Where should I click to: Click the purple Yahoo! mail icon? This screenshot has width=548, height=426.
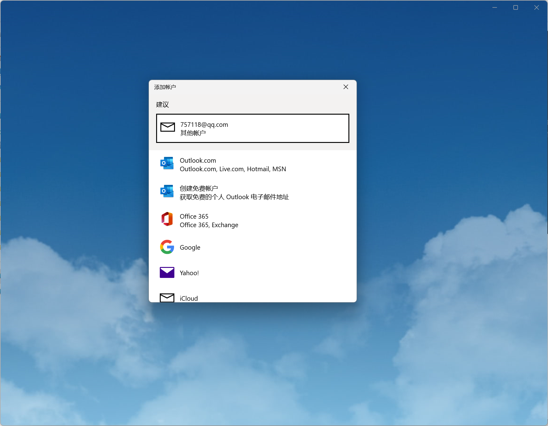click(x=167, y=272)
